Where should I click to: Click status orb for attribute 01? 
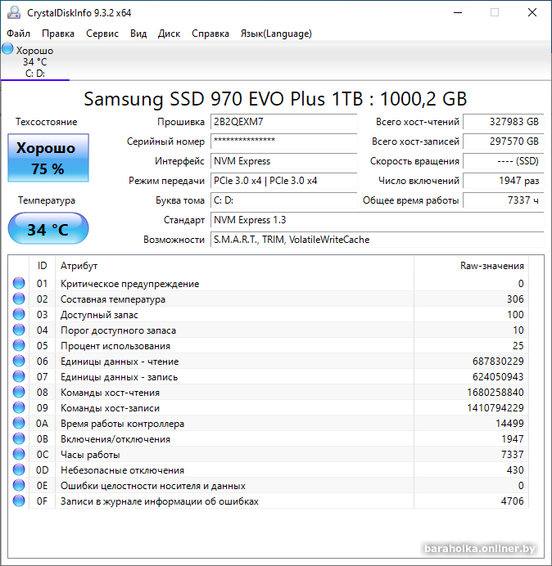(19, 283)
